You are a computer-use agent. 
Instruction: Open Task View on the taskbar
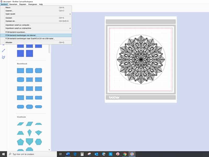[60, 154]
